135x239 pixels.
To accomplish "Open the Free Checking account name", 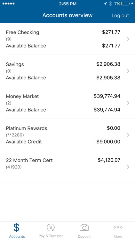I will click(x=22, y=32).
